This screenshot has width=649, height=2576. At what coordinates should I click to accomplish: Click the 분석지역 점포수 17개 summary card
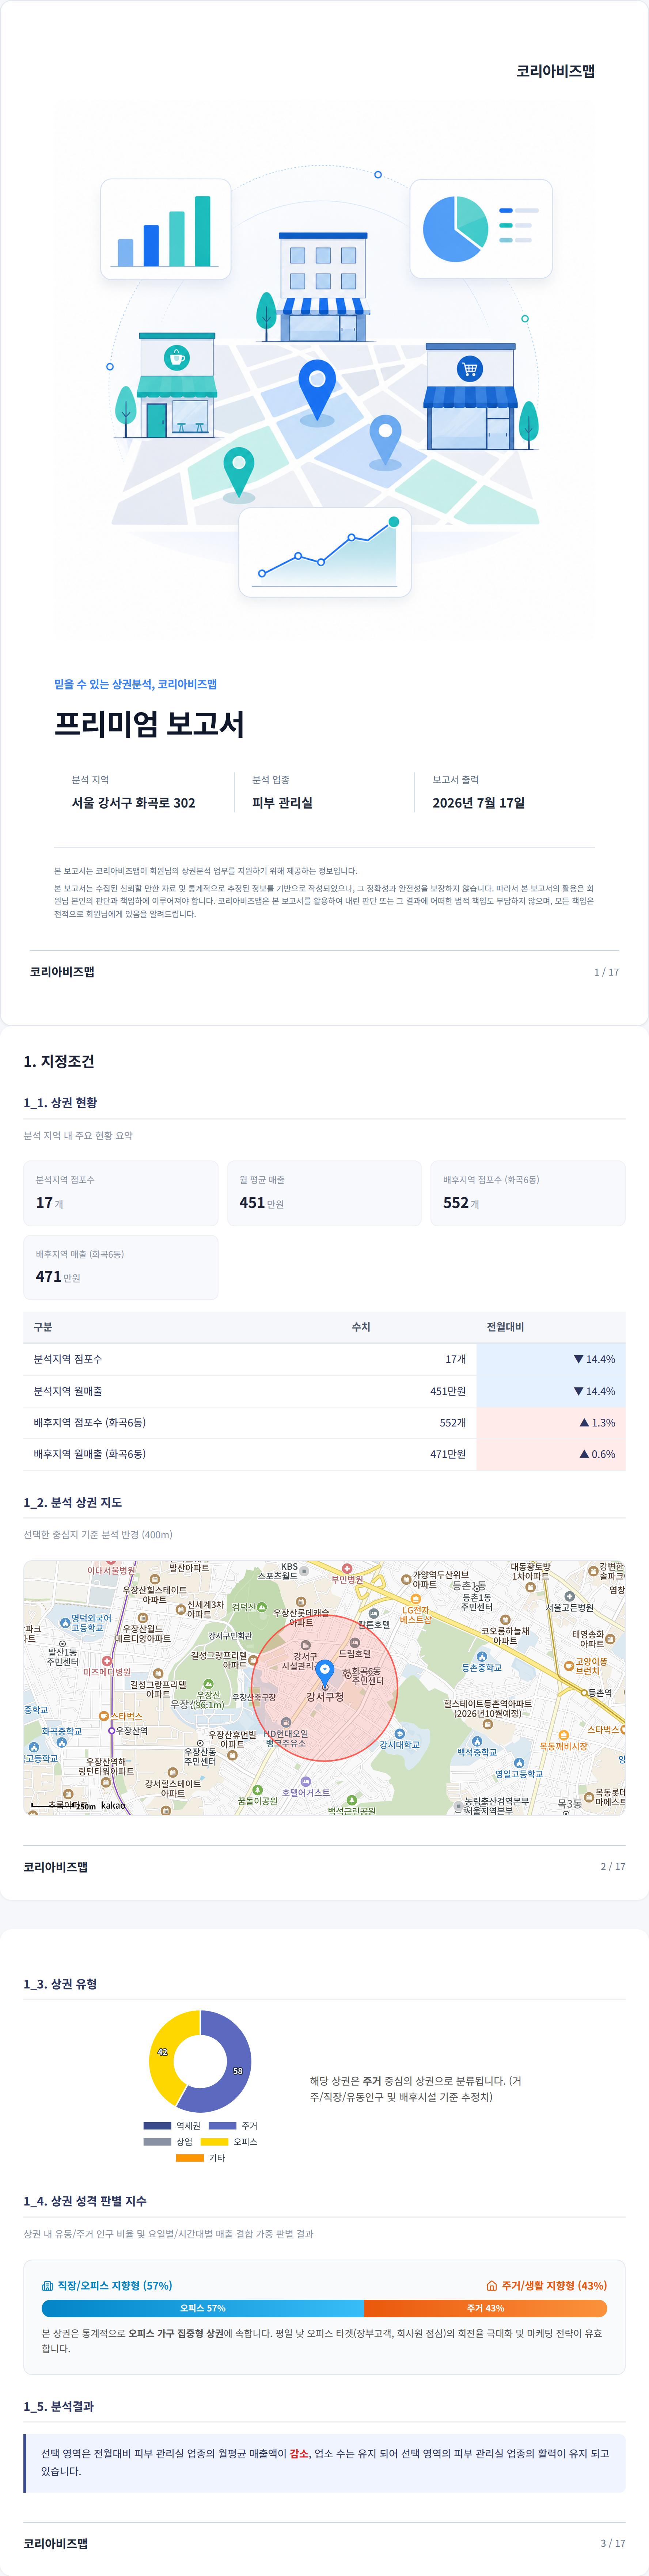pyautogui.click(x=121, y=1193)
